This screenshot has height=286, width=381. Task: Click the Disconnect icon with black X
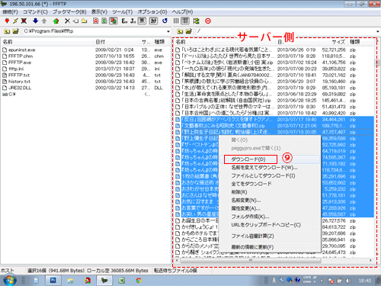tap(24, 21)
